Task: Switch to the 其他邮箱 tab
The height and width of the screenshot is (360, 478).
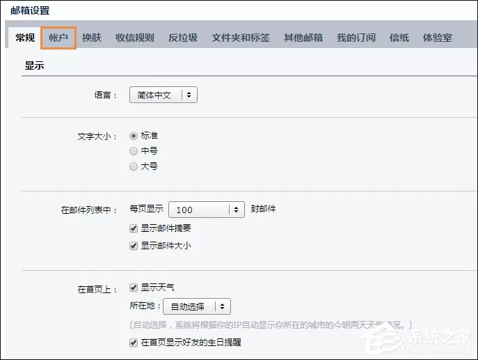Action: (303, 38)
